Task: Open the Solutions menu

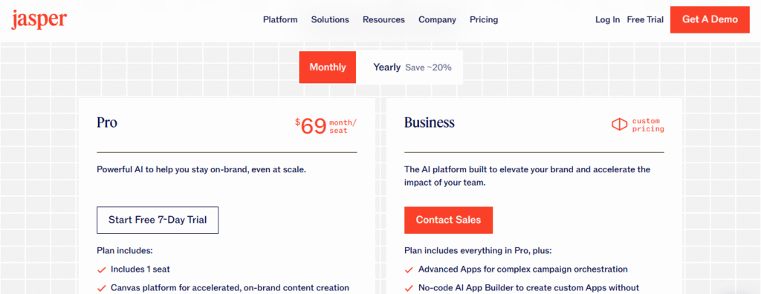Action: pyautogui.click(x=330, y=20)
